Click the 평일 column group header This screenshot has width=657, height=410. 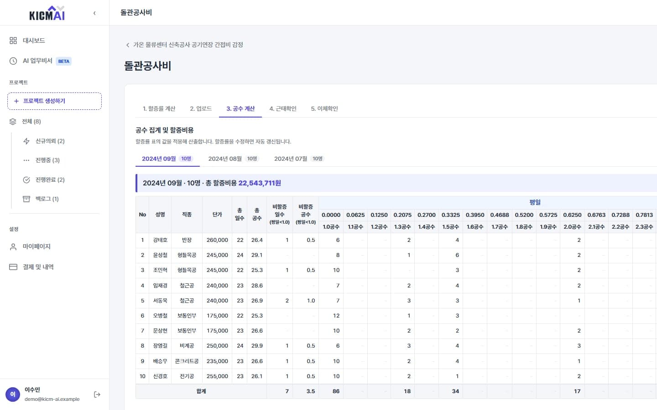pyautogui.click(x=535, y=202)
